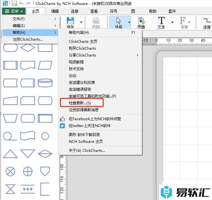
Task: Switch to the 套件 ribbon tab
Action: [x=172, y=11]
